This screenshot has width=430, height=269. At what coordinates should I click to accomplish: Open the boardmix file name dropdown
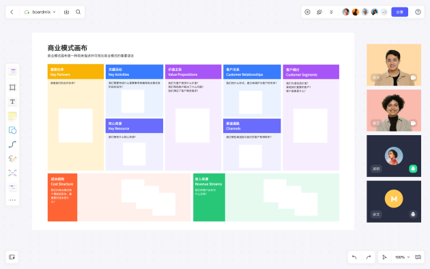pyautogui.click(x=40, y=12)
